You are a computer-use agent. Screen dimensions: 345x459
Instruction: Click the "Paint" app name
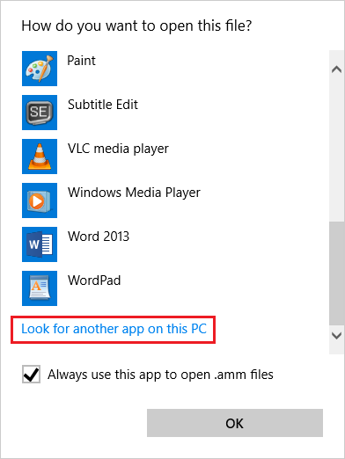pos(81,61)
